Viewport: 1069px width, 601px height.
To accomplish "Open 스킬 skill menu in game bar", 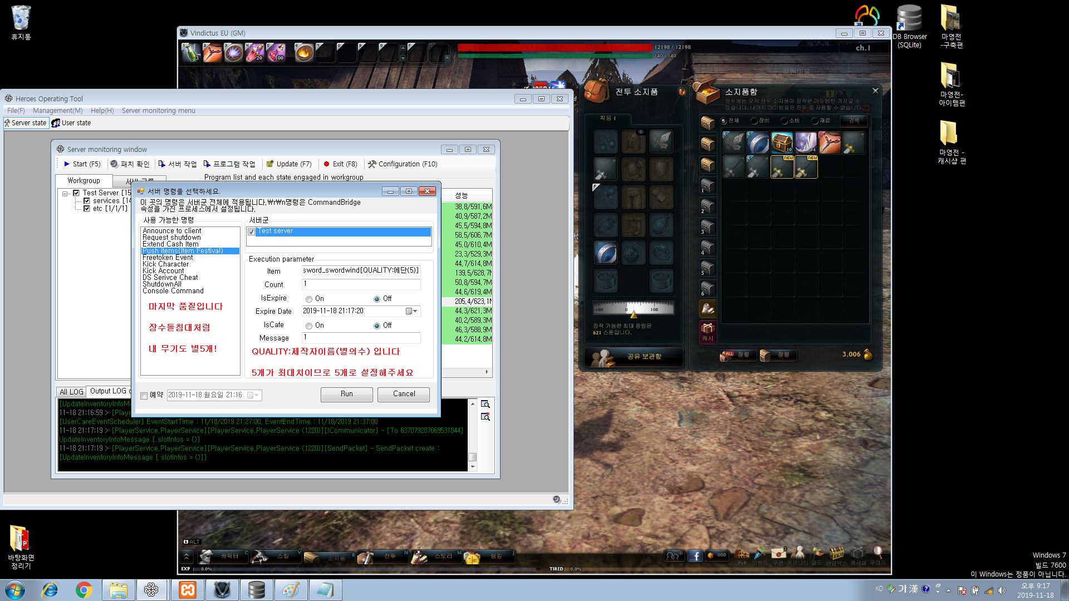I will tap(276, 556).
